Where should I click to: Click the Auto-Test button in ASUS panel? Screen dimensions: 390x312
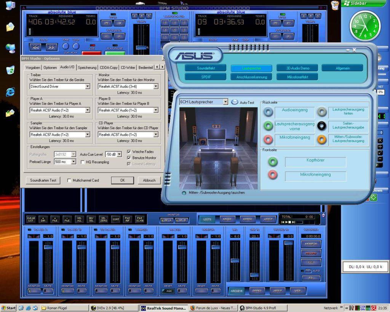(234, 102)
